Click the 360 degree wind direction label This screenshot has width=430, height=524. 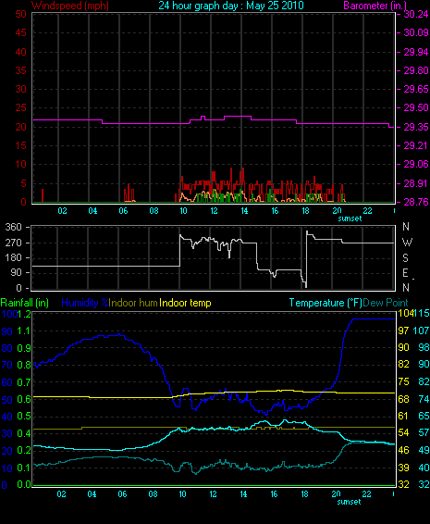[x=14, y=227]
